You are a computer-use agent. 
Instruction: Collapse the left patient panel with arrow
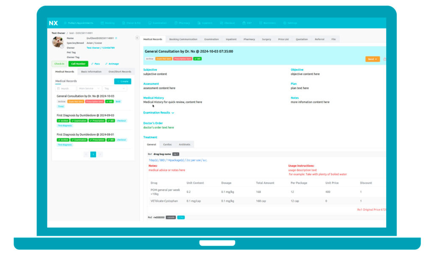coord(137,38)
